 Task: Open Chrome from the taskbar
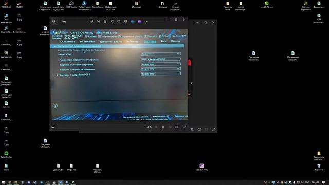[10, 182]
